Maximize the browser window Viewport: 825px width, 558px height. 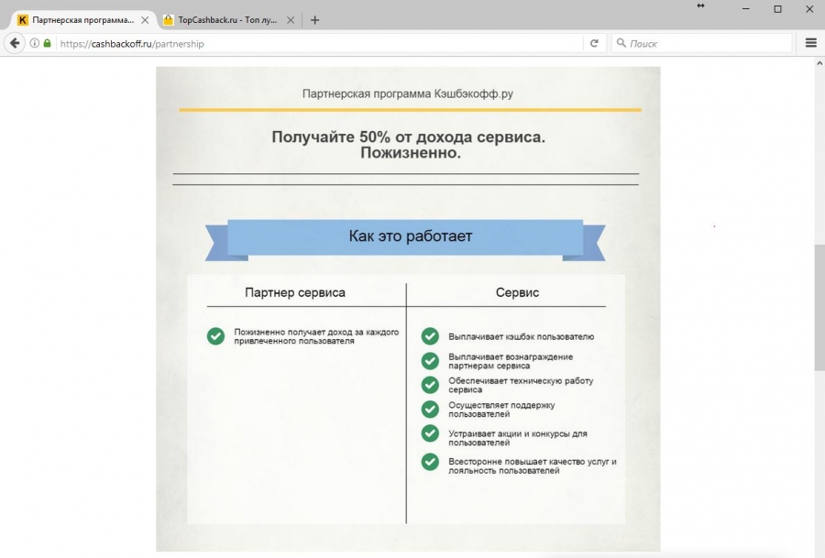777,9
